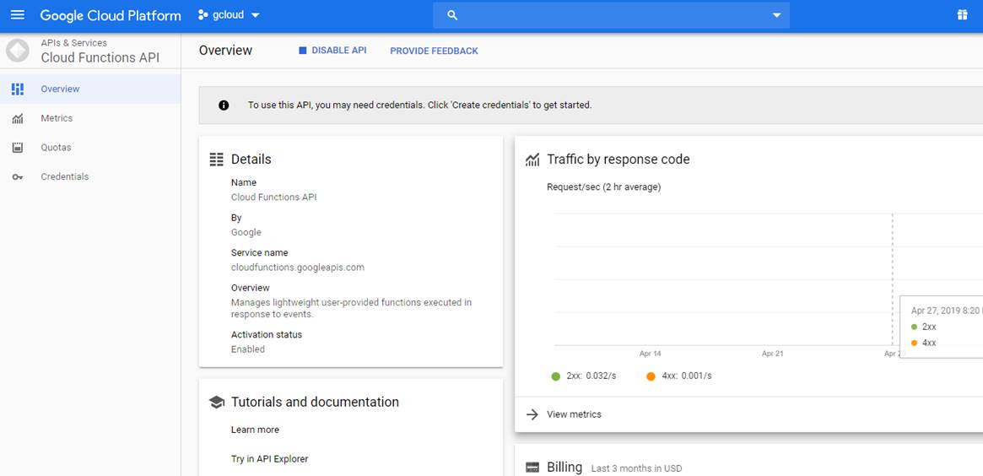This screenshot has width=983, height=476.
Task: Open the gcloud project selector dropdown
Action: pos(229,15)
